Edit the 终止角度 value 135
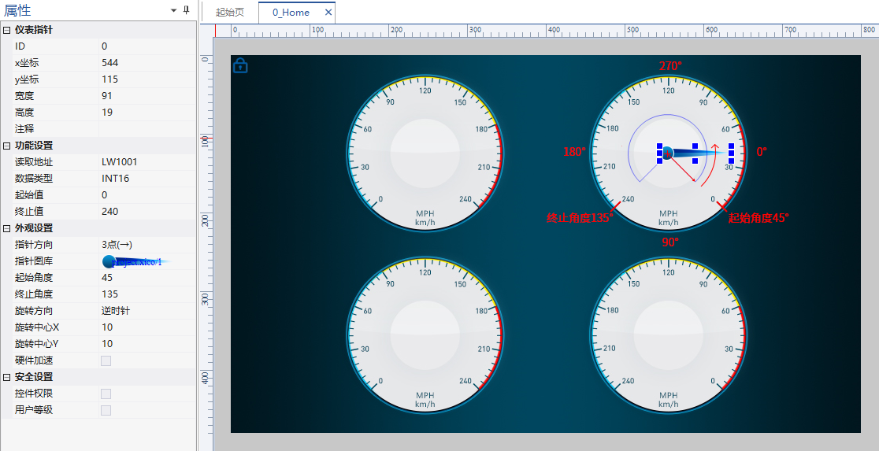879x451 pixels. click(x=147, y=294)
